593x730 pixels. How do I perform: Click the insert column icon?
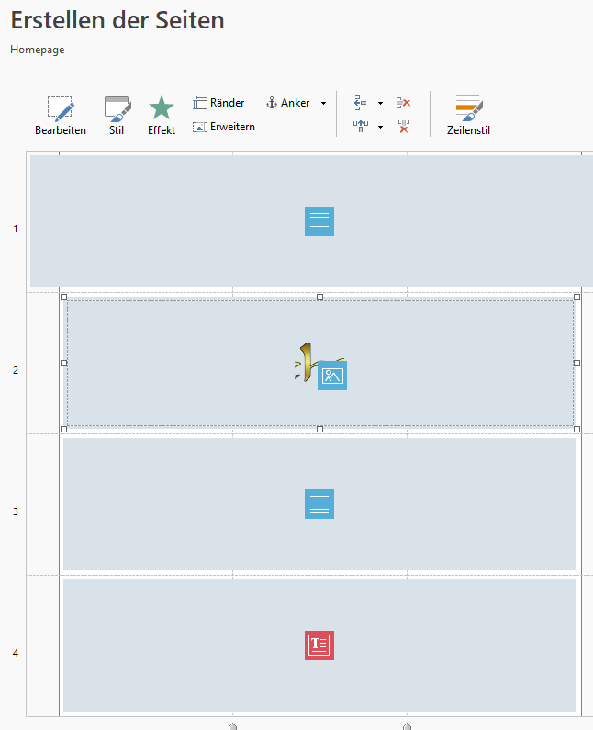coord(361,126)
